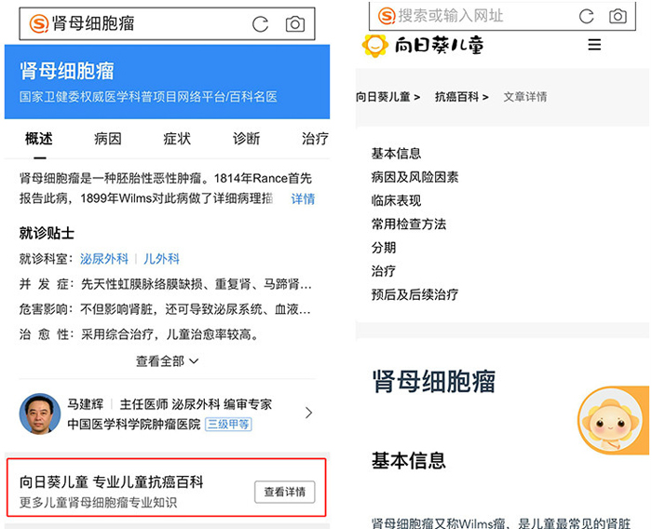Click the refresh icon in left search bar
Image resolution: width=652 pixels, height=529 pixels.
coord(261,24)
